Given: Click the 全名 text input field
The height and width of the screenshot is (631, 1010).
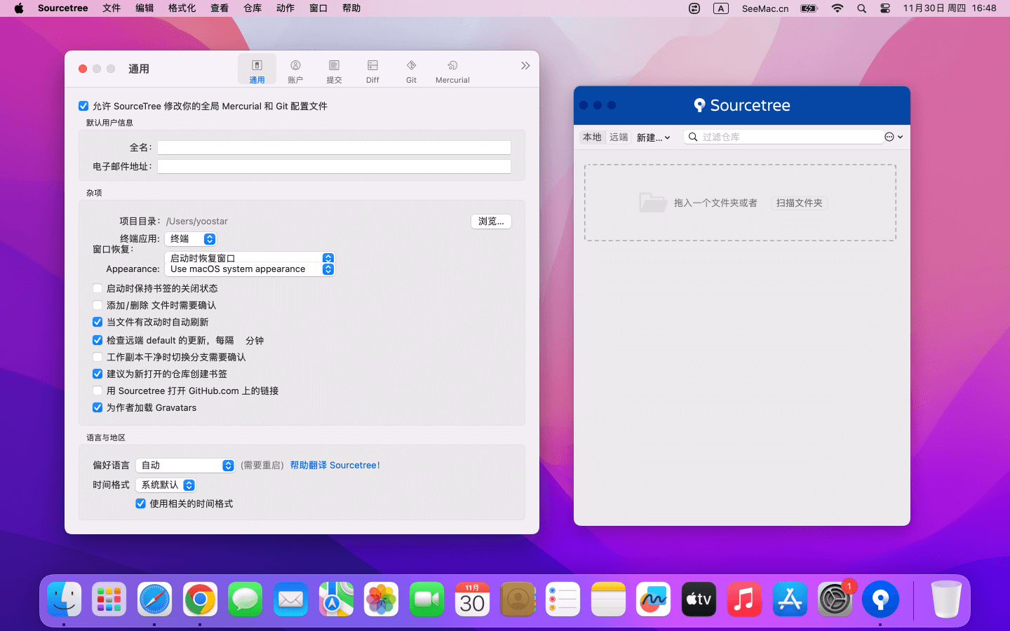Looking at the screenshot, I should pos(334,147).
